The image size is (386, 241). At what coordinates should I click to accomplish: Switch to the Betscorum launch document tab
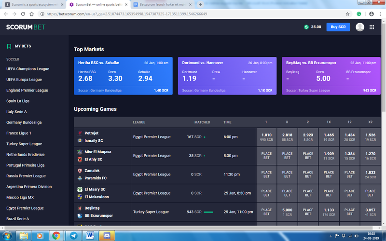[163, 4]
